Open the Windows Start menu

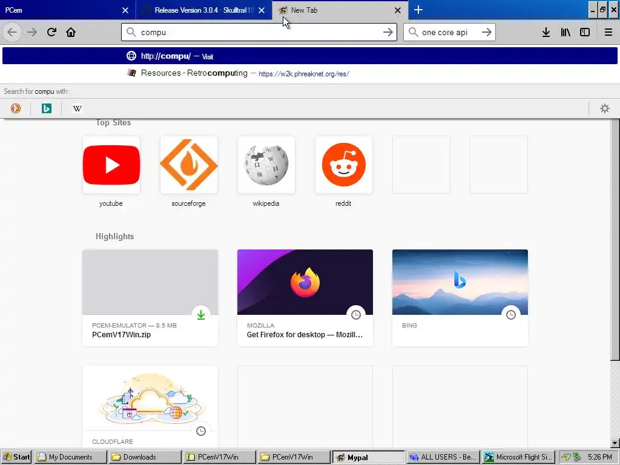[16, 457]
